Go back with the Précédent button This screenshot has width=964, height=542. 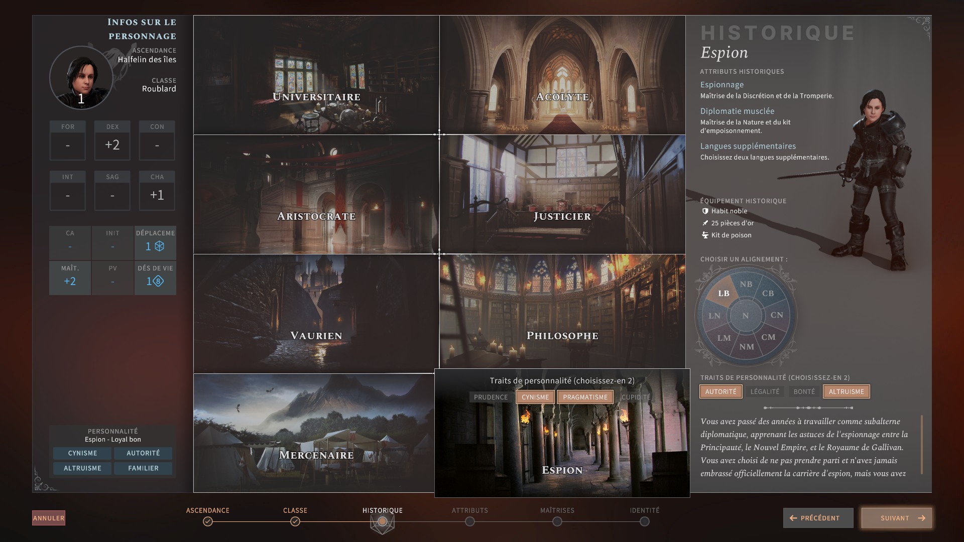click(x=818, y=518)
